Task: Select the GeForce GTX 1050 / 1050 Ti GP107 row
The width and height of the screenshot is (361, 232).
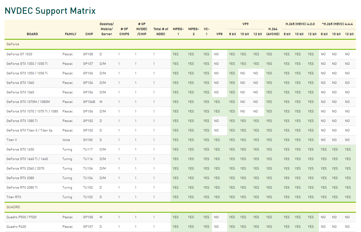Action: tap(180, 64)
